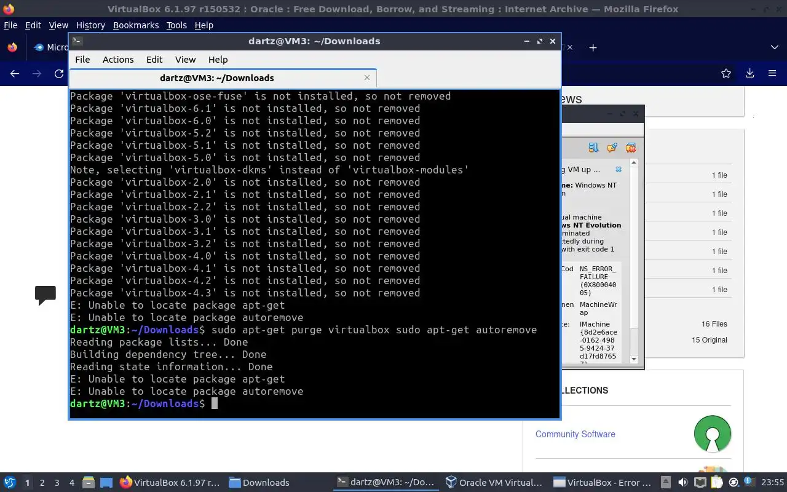Click the clipboard manager tray icon
Screen dimensions: 787x492
[717, 483]
